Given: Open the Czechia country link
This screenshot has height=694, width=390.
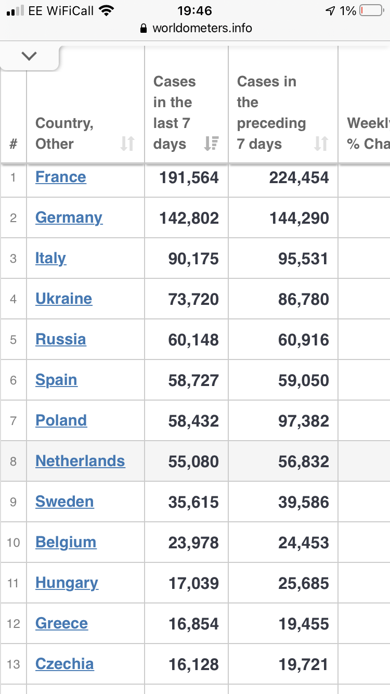Looking at the screenshot, I should pos(64,664).
